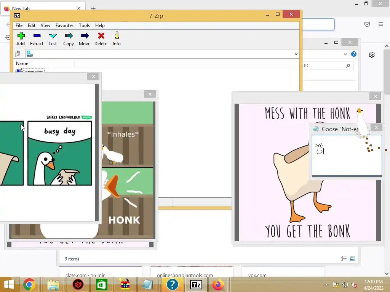
Task: Click the muted volume tray icon
Action: pyautogui.click(x=354, y=285)
